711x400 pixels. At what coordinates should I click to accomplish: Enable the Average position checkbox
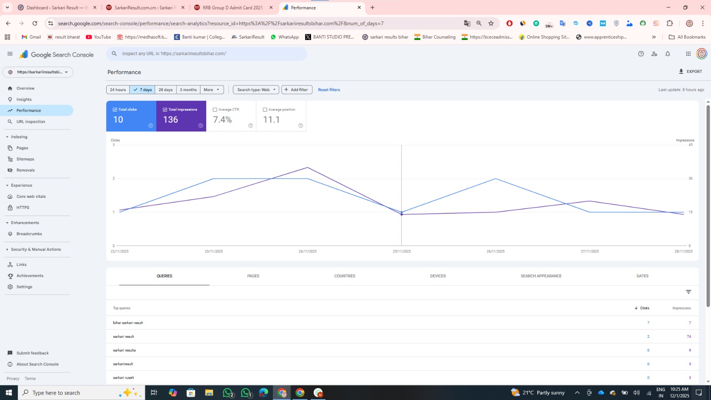pyautogui.click(x=265, y=109)
